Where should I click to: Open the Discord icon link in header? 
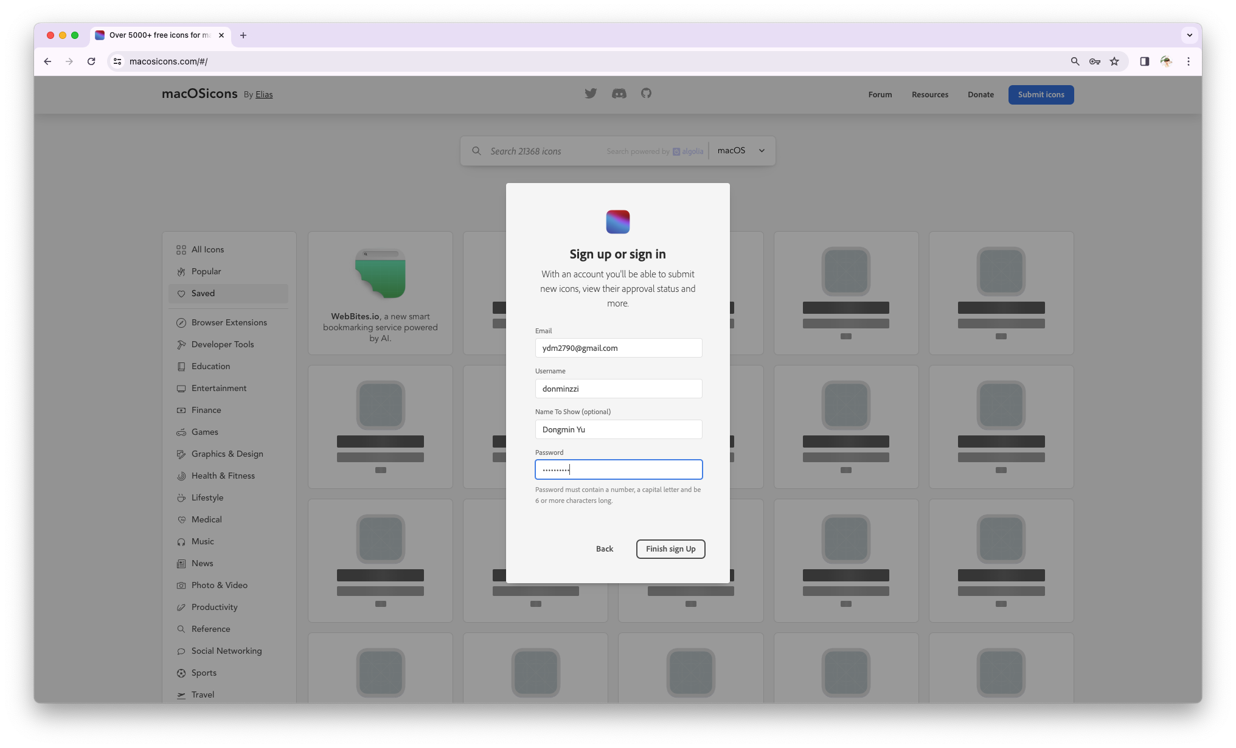[x=619, y=94]
